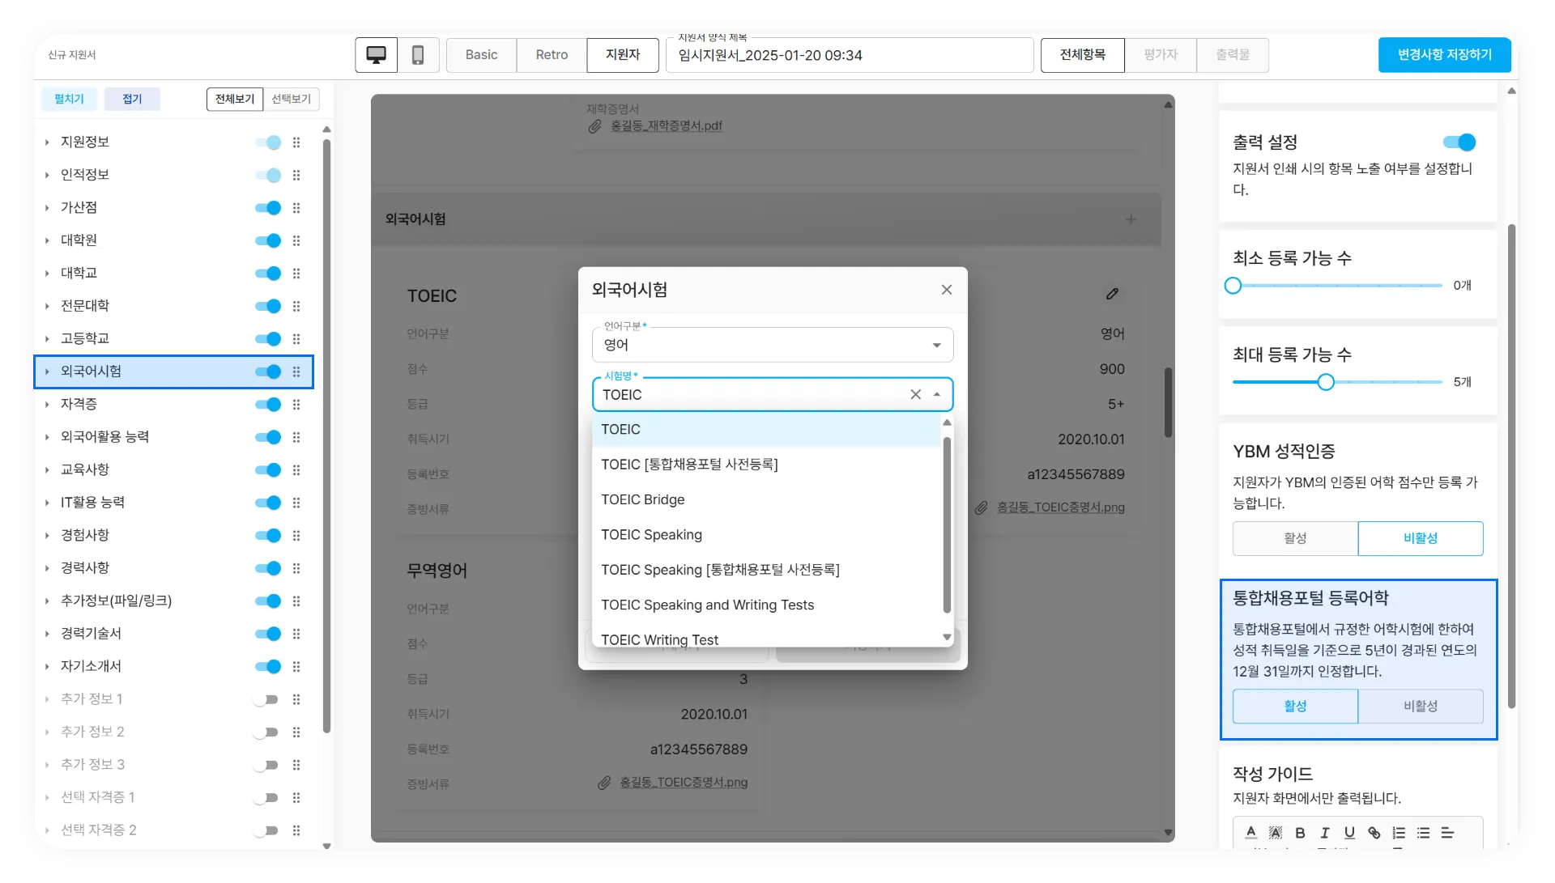Image resolution: width=1555 pixels, height=883 pixels.
Task: Click 변경사항 저장하기 button
Action: (1444, 55)
